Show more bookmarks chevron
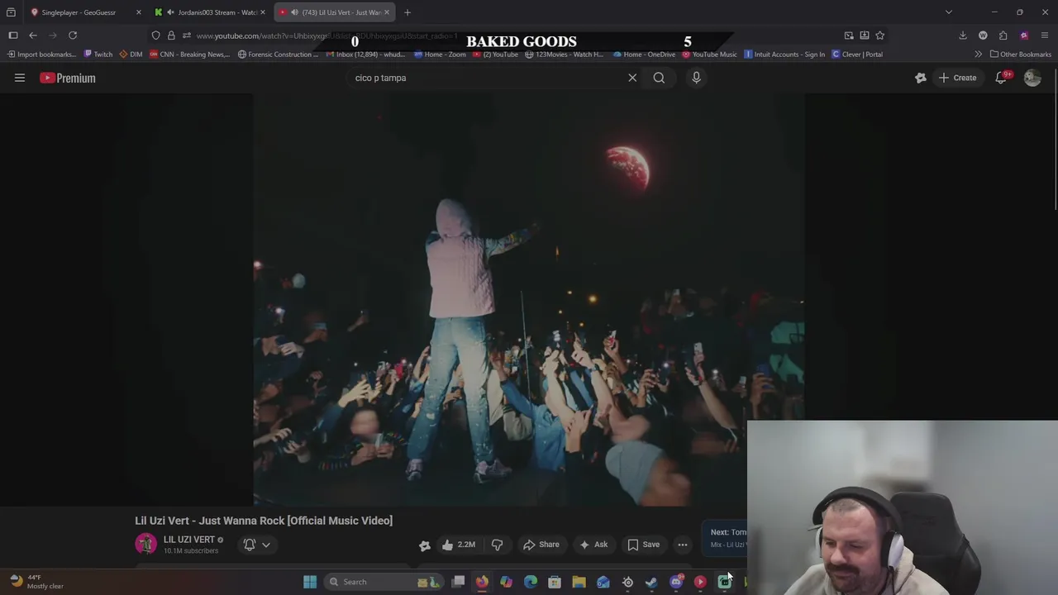The height and width of the screenshot is (595, 1058). pos(978,55)
